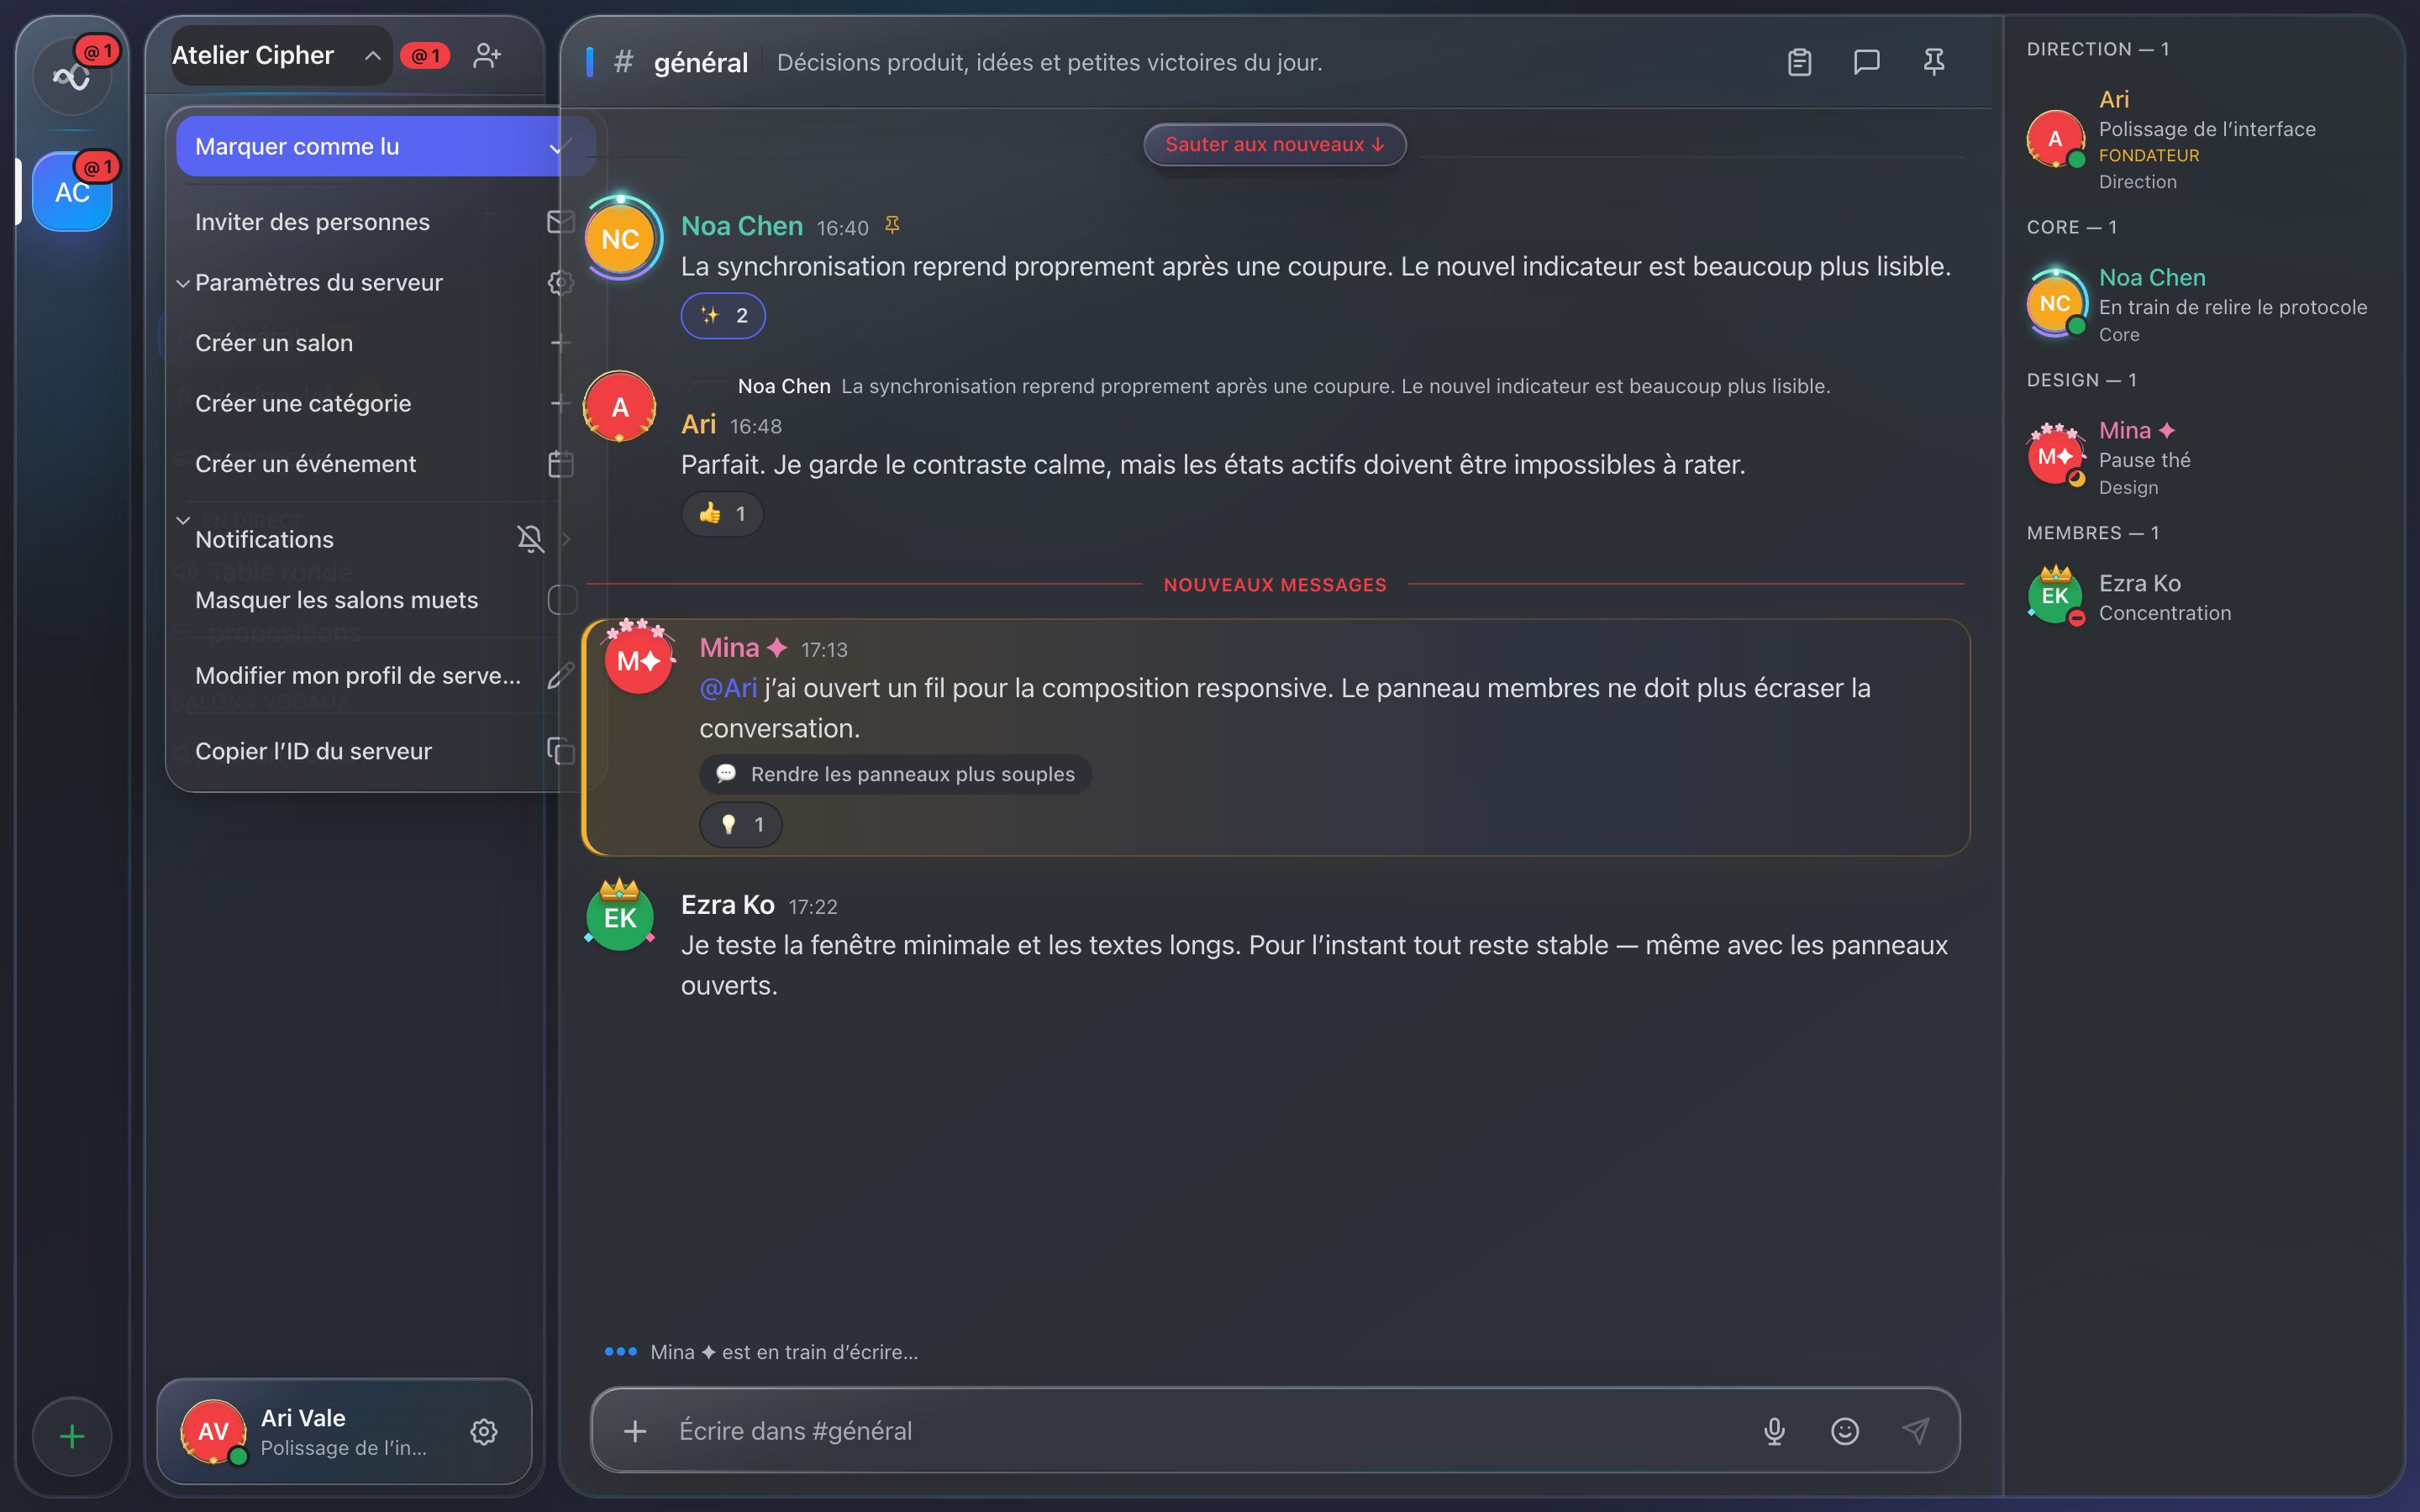
Task: Click the invite people icon in server header
Action: [x=487, y=56]
